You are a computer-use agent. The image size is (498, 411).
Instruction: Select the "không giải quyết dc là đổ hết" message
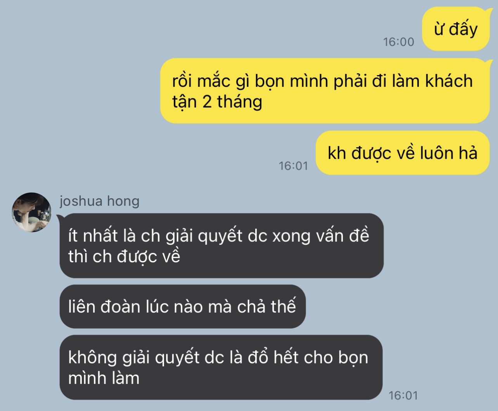(x=221, y=367)
